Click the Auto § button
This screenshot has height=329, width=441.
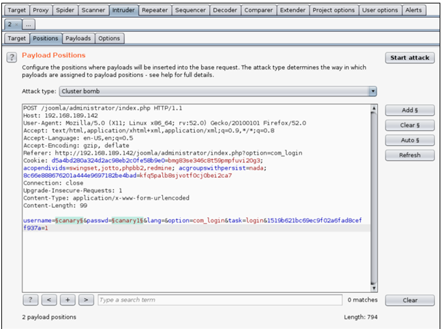click(410, 140)
